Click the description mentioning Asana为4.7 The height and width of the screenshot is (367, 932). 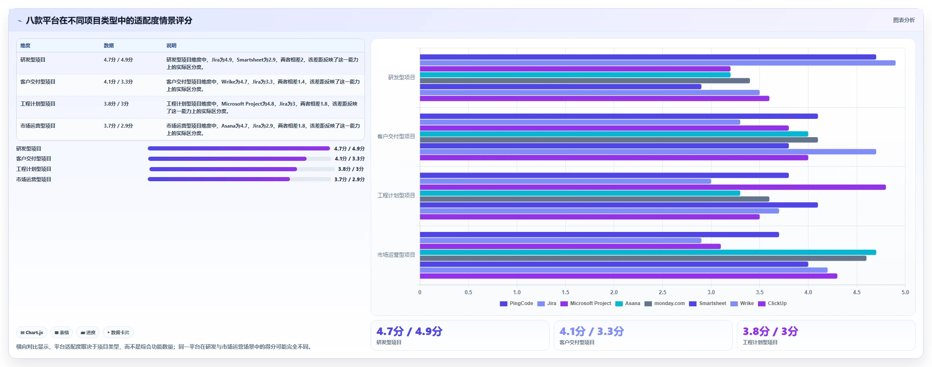tap(263, 130)
